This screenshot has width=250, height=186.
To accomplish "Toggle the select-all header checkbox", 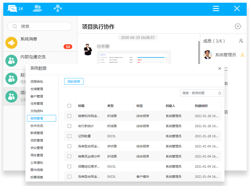I will pos(69,106).
